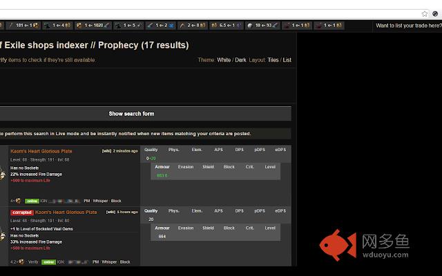Select '+1 to Level of Socketed Vaal Gems' text
The image size is (442, 276).
(x=41, y=228)
